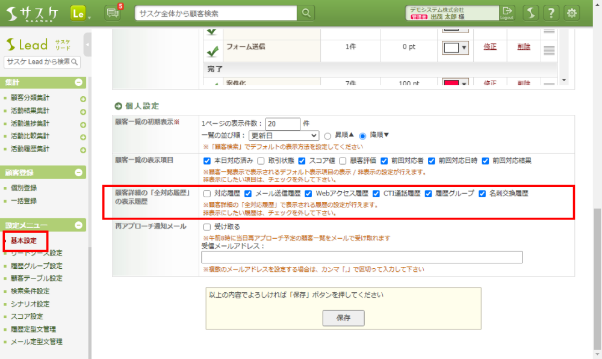The width and height of the screenshot is (602, 359).
Task: Open シナリオ設定 in the sidebar menu
Action: tap(30, 304)
